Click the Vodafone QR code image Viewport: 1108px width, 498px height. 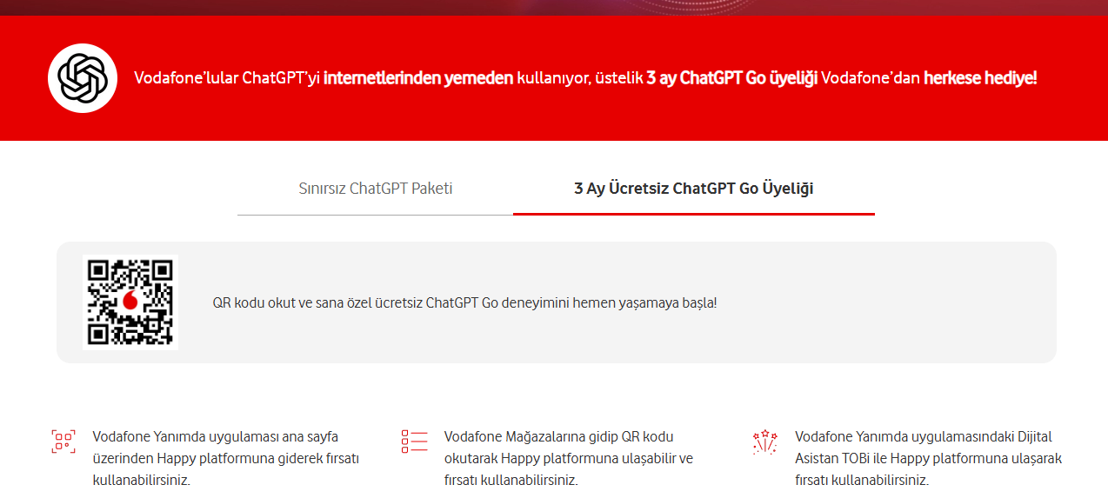tap(130, 302)
